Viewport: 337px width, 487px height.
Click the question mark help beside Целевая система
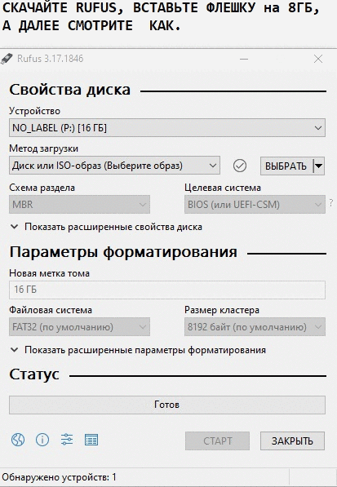coord(331,203)
